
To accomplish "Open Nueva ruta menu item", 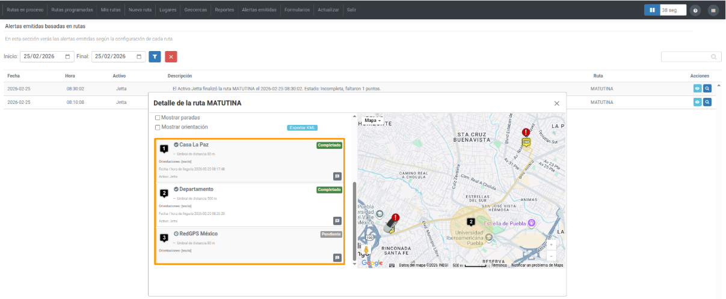I will click(140, 10).
